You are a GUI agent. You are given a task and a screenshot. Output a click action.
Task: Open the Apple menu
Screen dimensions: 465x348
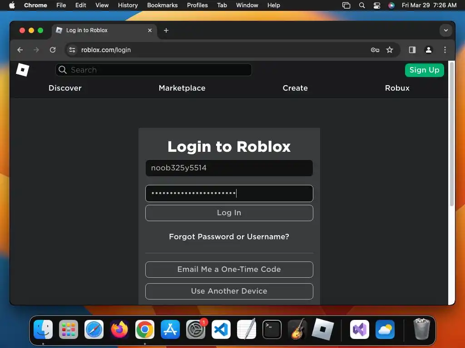coord(12,5)
